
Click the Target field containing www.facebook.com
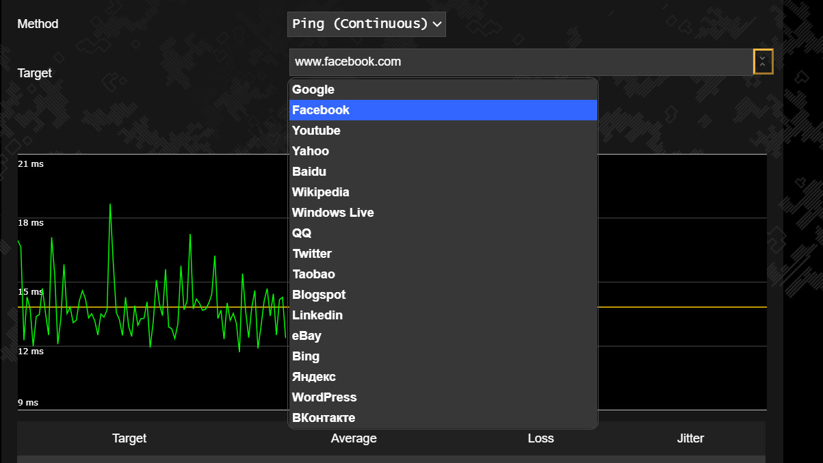pos(520,62)
